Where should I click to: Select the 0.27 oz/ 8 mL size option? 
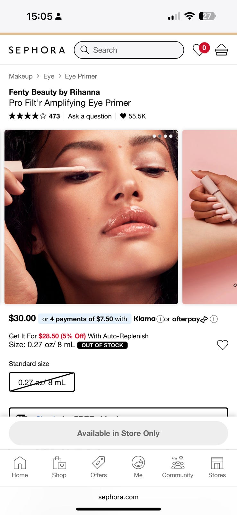42,382
